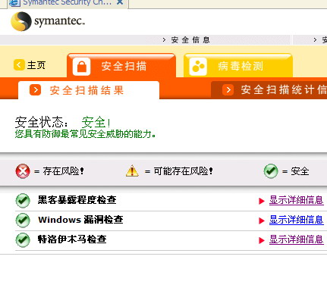
Task: Select the 安全扫描结果 sub-tab
Action: (89, 90)
